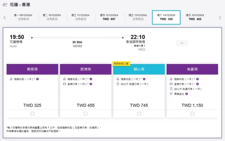Click info icon beside 經濟飛 隨身物品
Viewport: 225px width, 141px height.
pos(91,79)
